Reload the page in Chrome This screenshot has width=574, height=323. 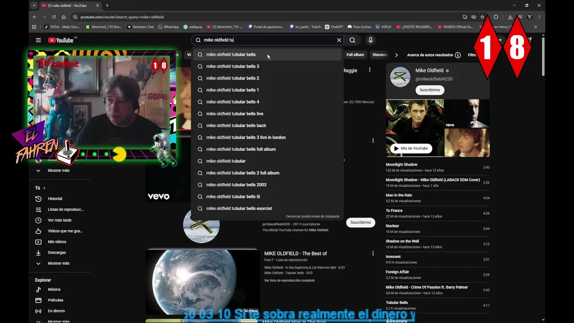point(54,17)
